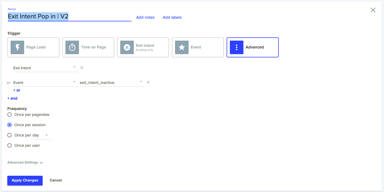Select Once per session frequency
This screenshot has height=192, width=384.
coord(9,125)
